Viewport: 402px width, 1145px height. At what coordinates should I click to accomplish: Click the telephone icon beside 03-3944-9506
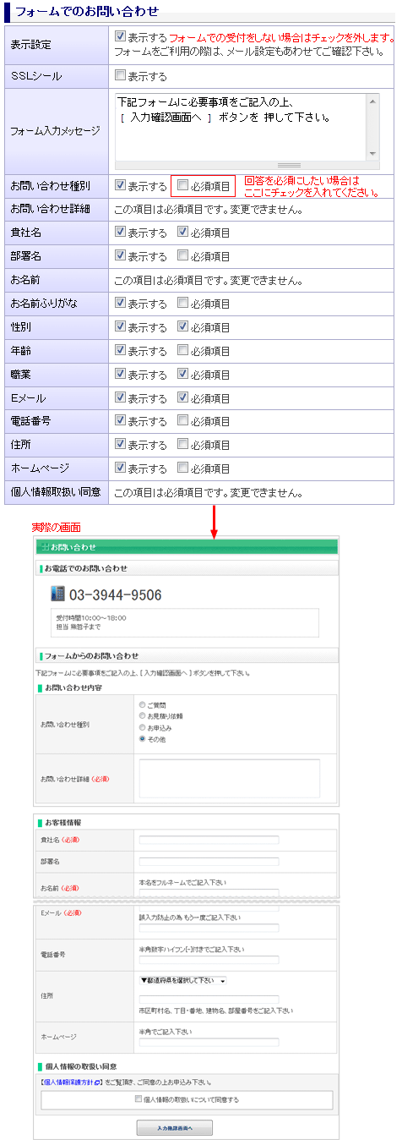[57, 594]
